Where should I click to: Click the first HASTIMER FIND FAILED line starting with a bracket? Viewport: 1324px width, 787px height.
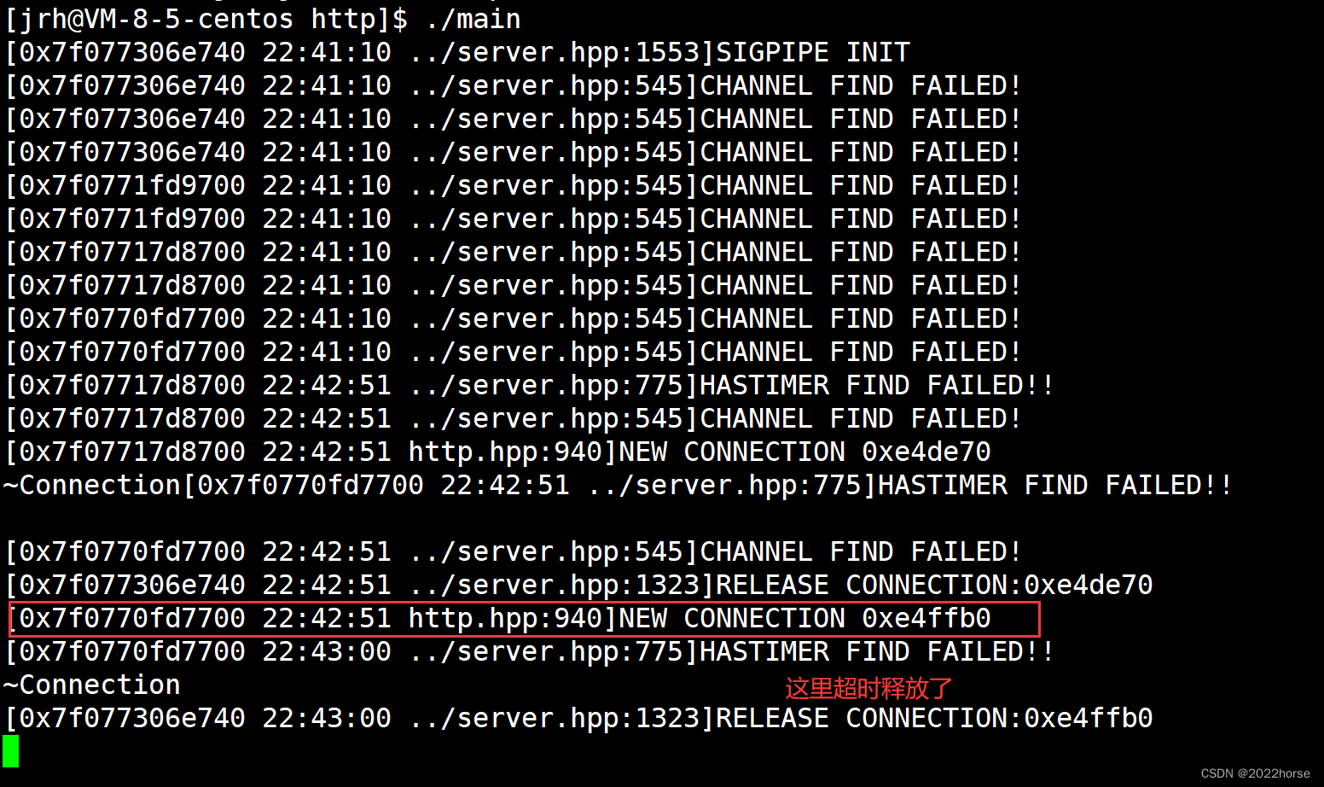click(x=529, y=385)
